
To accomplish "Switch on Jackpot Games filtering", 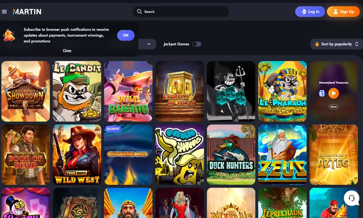I will (x=196, y=44).
